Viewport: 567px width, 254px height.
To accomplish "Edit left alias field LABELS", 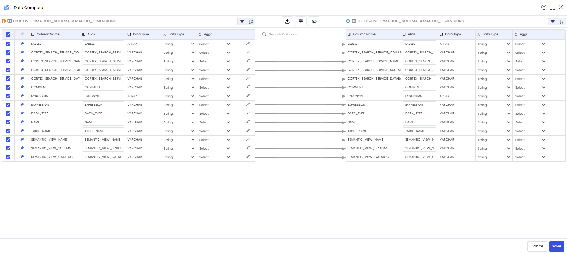I will (x=103, y=44).
